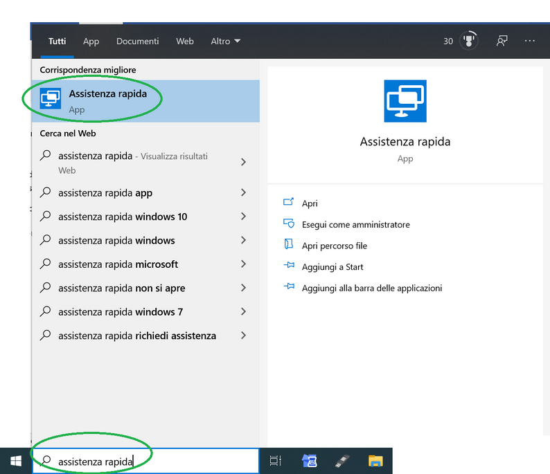Choose Esegui come amministratore
Image resolution: width=550 pixels, height=474 pixels.
(x=355, y=225)
